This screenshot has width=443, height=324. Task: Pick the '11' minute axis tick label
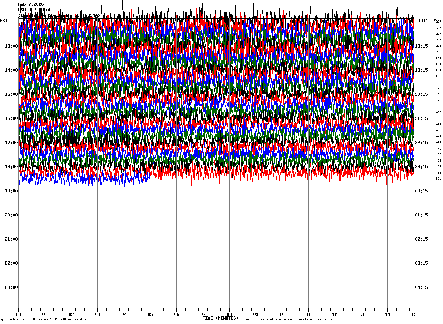(x=308, y=314)
